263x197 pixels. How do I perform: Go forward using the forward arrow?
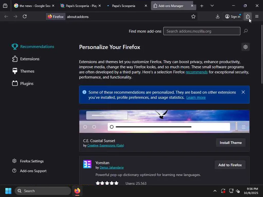pos(15,16)
